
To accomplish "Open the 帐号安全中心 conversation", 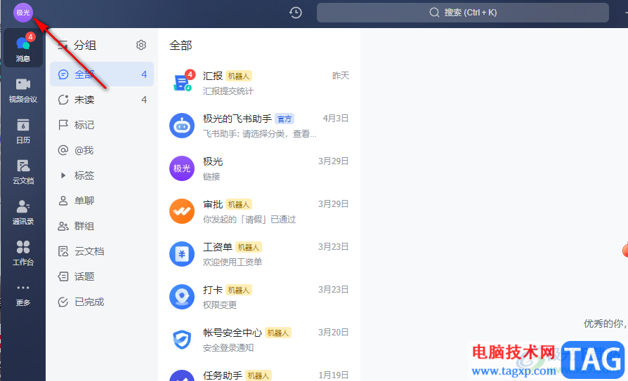I will click(259, 340).
